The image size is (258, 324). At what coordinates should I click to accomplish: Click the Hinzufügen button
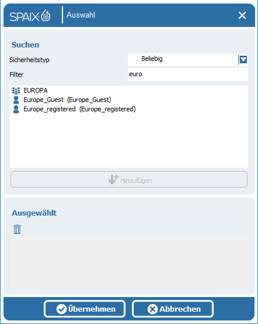click(x=129, y=179)
